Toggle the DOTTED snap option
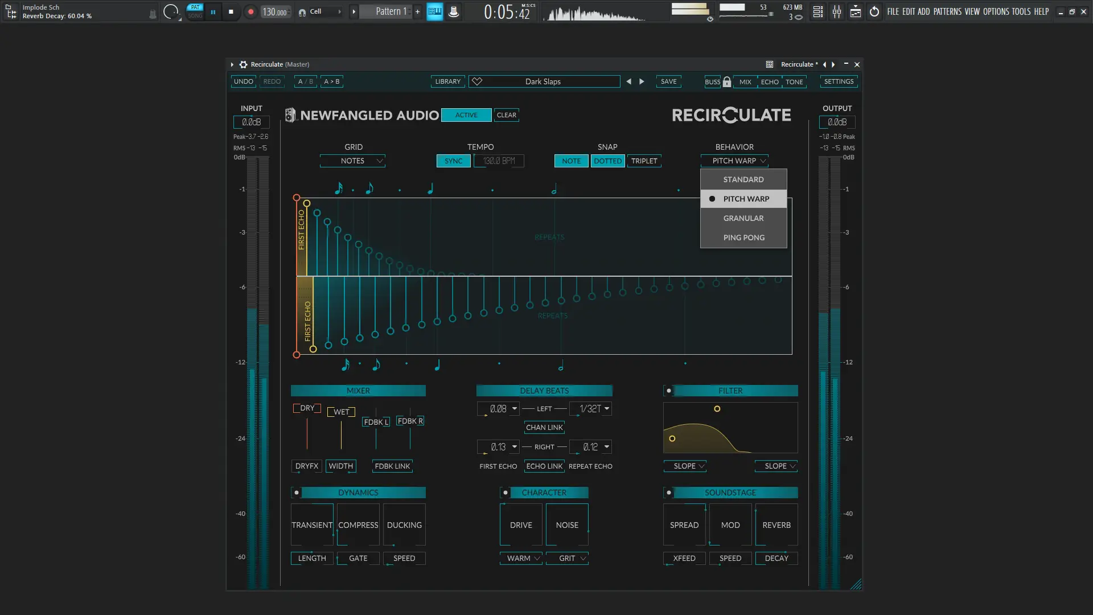The width and height of the screenshot is (1093, 615). [x=607, y=161]
